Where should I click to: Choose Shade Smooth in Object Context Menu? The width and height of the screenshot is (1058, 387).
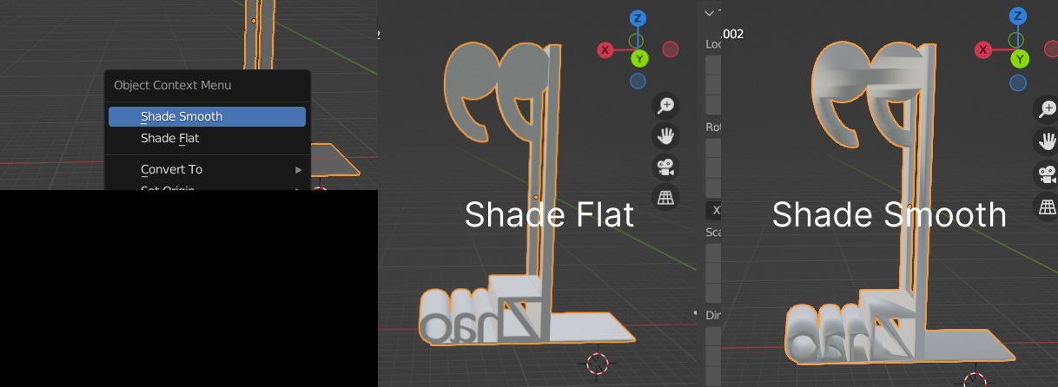pos(207,116)
